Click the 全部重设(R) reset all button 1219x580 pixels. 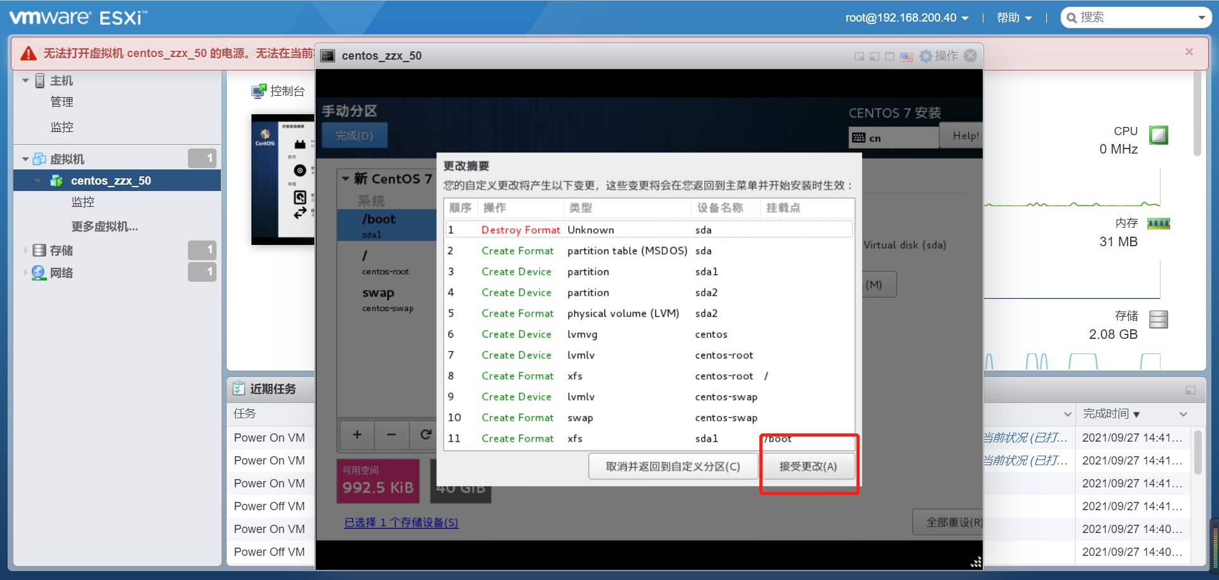[948, 522]
